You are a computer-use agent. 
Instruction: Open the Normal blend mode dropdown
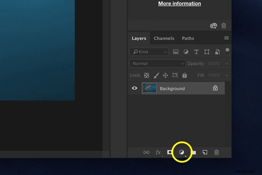coord(157,64)
